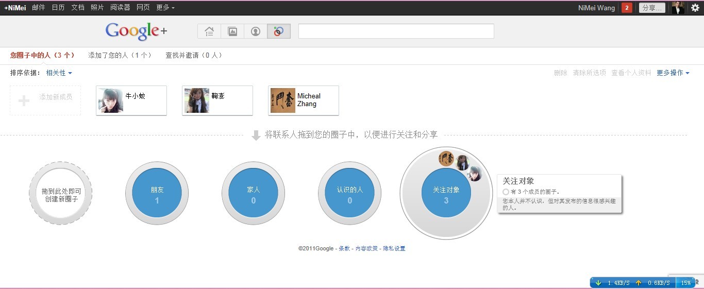
Task: Click the 朋友 circle
Action: (157, 193)
